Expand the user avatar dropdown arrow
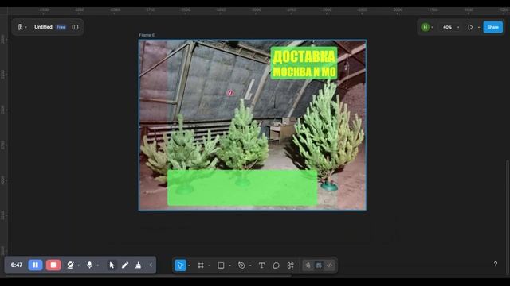 (x=432, y=27)
